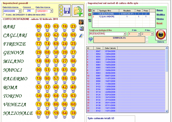Click FIRENZE bulb 77 at position 11
Screen dimensions: 172x122
click(39, 45)
